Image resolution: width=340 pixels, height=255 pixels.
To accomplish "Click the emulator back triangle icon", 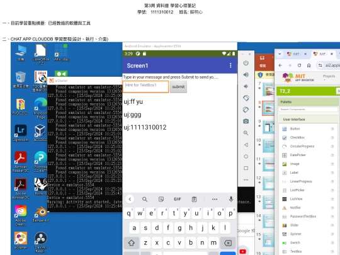I will [x=246, y=145].
